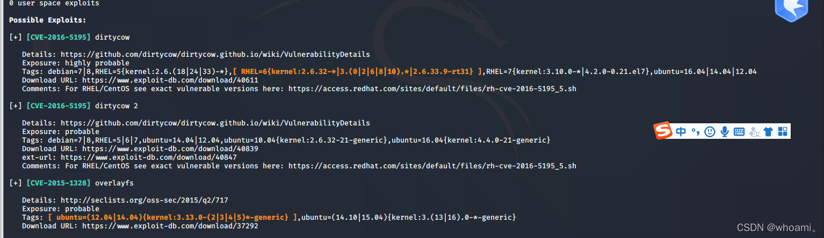Open the IME toolbox grid icon
Screen dimensions: 824x238
coord(783,131)
